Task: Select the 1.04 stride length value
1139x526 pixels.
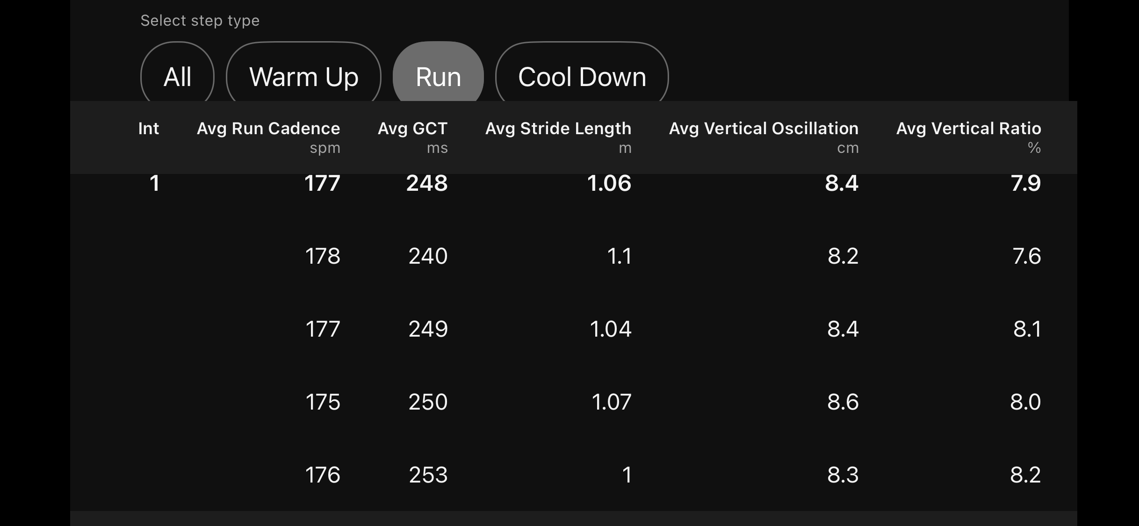Action: coord(611,329)
